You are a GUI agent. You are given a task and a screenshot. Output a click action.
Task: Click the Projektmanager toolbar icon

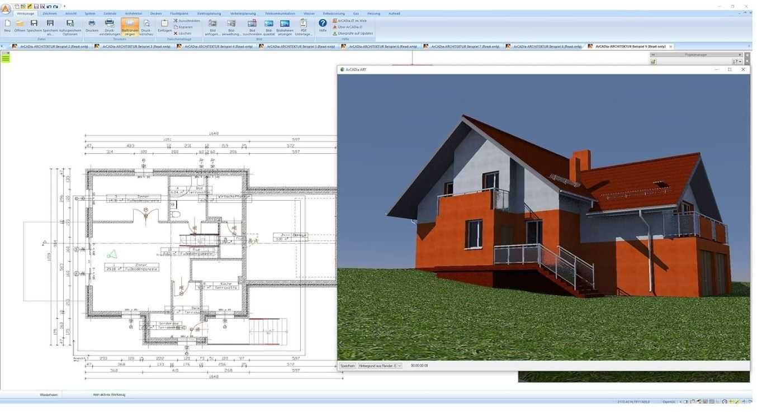(x=653, y=61)
